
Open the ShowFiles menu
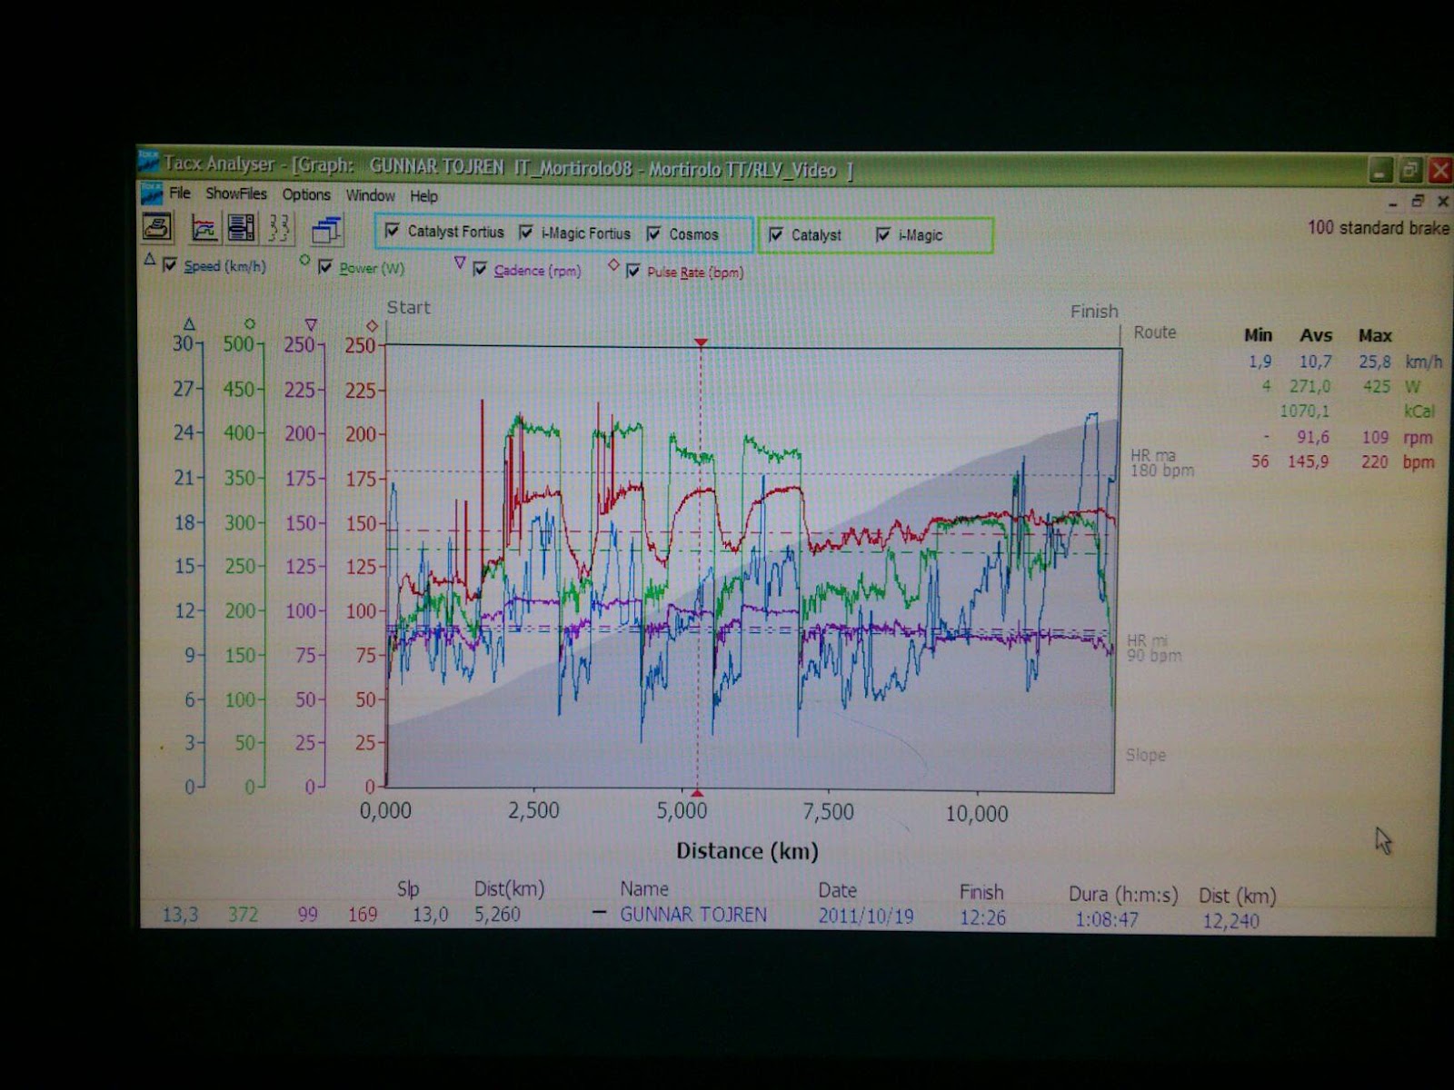(x=236, y=193)
